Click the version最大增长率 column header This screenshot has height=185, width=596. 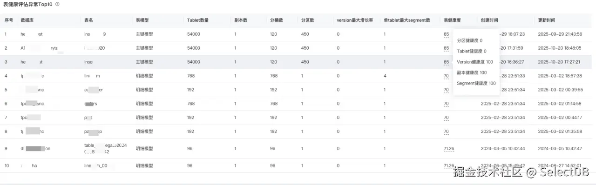pyautogui.click(x=355, y=20)
